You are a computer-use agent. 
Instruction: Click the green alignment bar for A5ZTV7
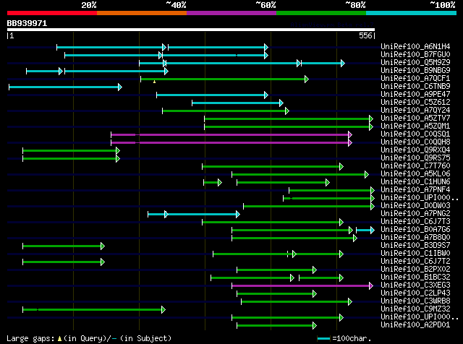click(x=289, y=119)
